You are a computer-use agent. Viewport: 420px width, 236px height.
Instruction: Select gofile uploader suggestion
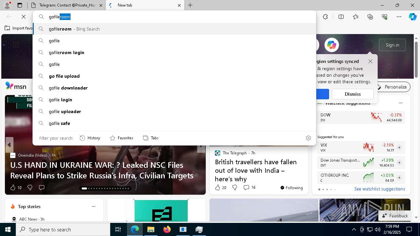(x=174, y=111)
